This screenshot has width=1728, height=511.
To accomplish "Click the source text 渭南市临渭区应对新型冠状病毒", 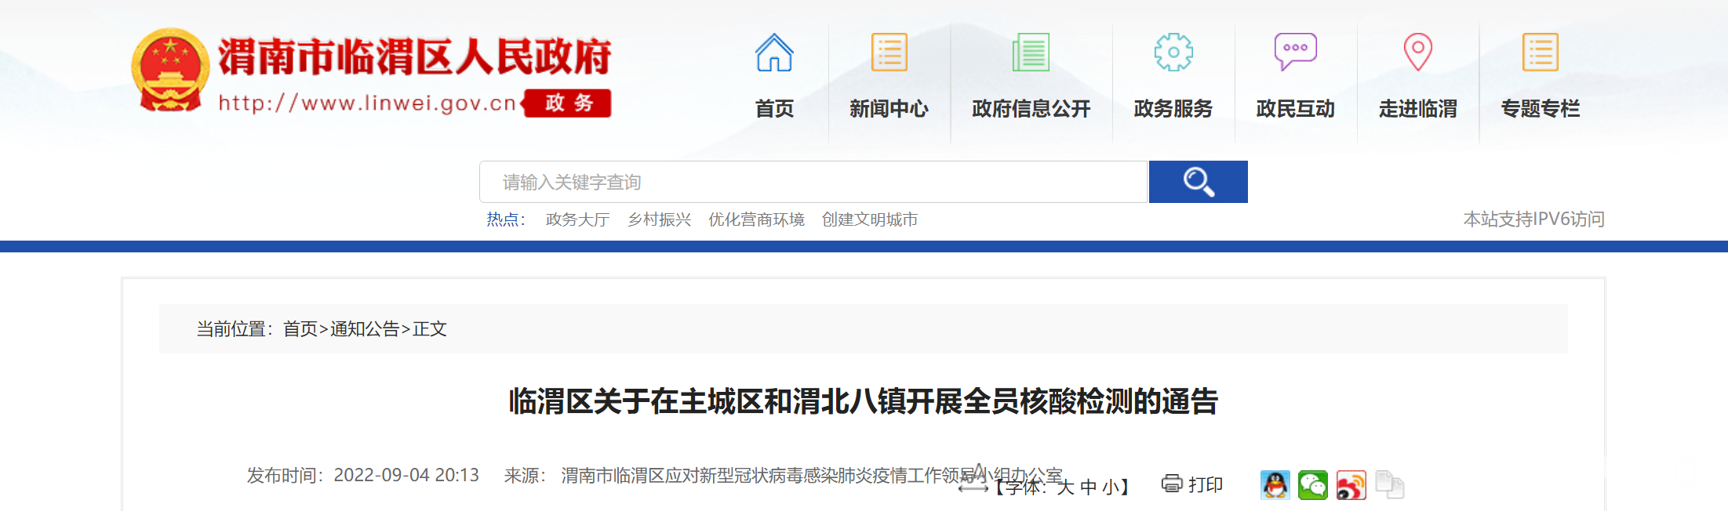I will pos(812,475).
